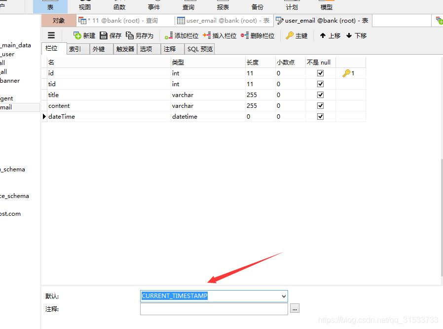
Task: Add a new field using 添加栏位
Action: 180,35
